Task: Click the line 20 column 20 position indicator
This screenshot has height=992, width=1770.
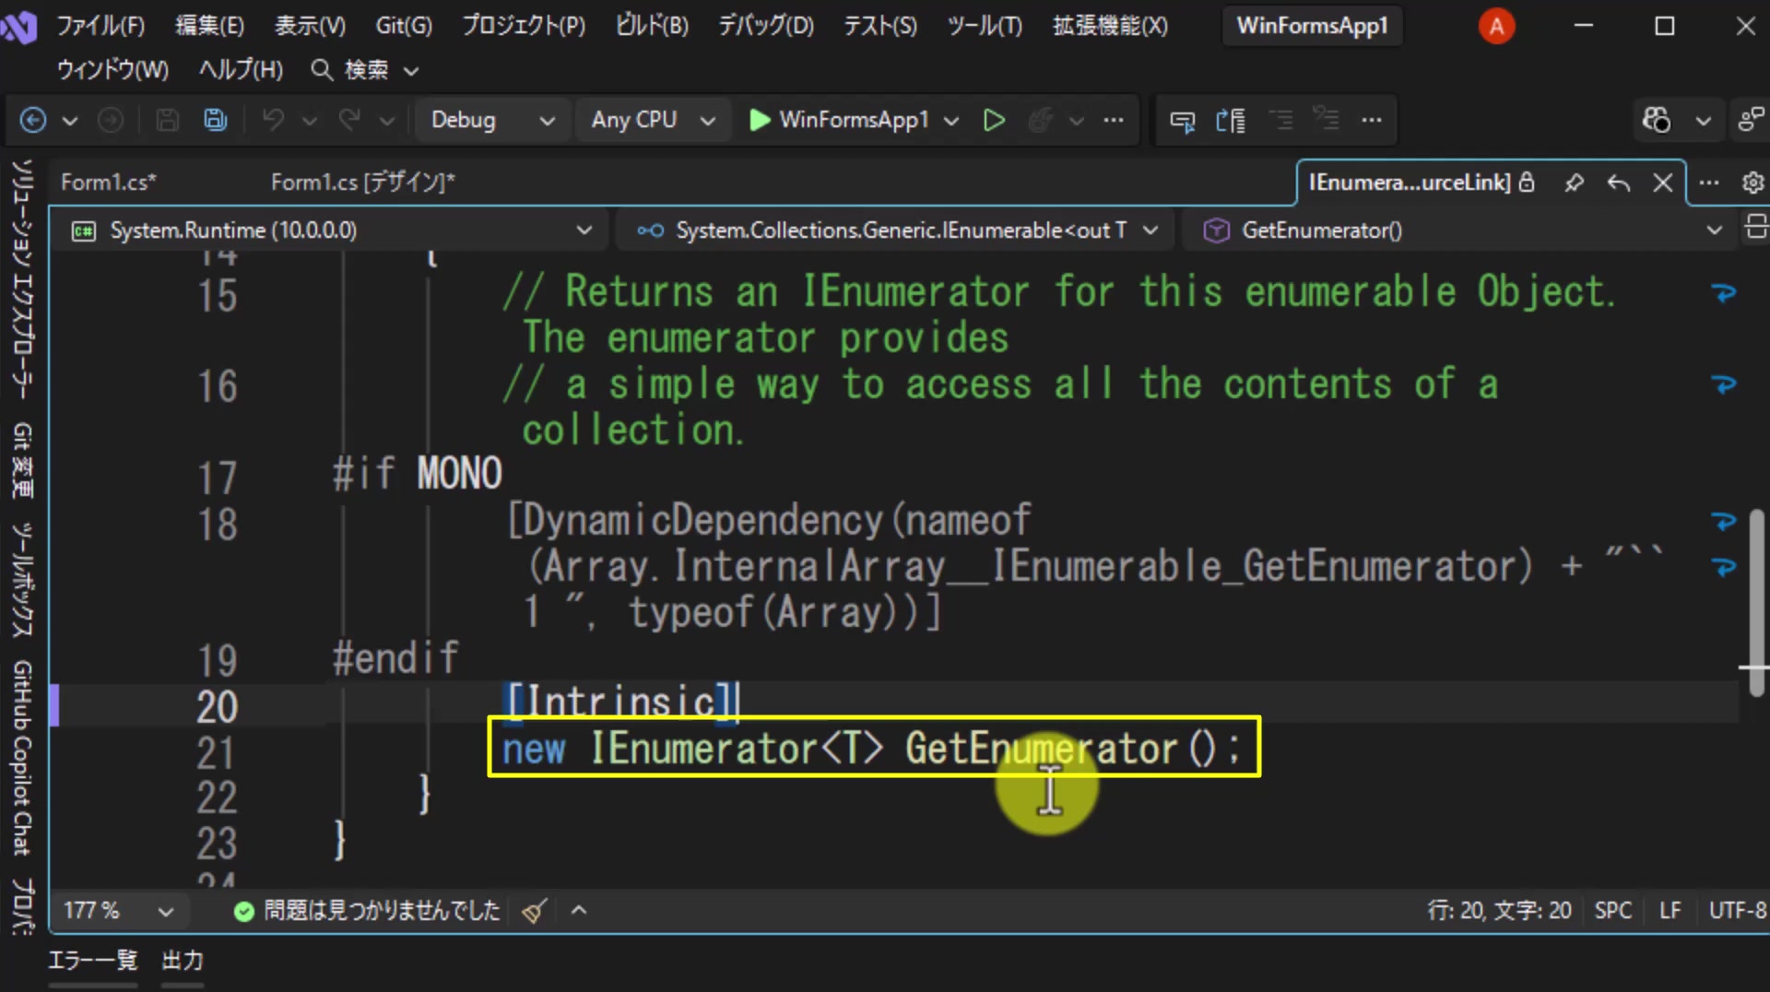Action: point(1499,911)
